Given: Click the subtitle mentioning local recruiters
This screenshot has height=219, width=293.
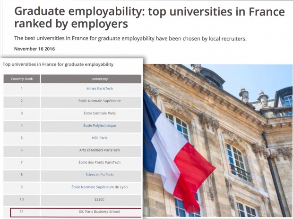Looking at the screenshot, I should click(130, 38).
